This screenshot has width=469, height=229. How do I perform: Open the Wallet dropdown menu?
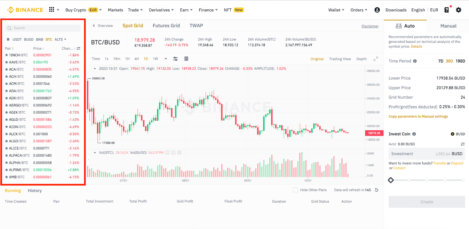[x=336, y=10]
